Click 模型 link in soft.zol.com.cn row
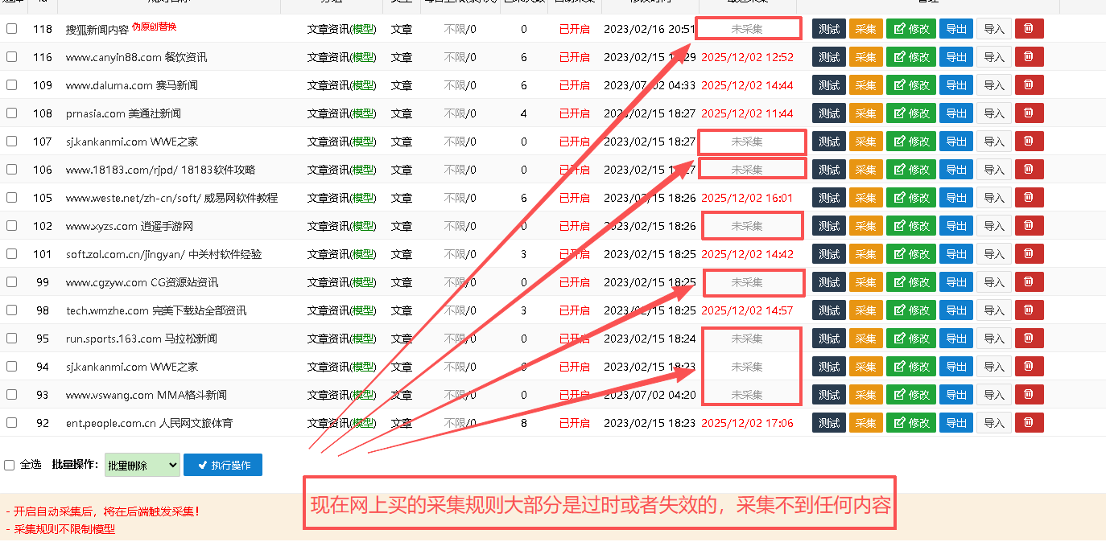This screenshot has height=542, width=1106. (363, 254)
